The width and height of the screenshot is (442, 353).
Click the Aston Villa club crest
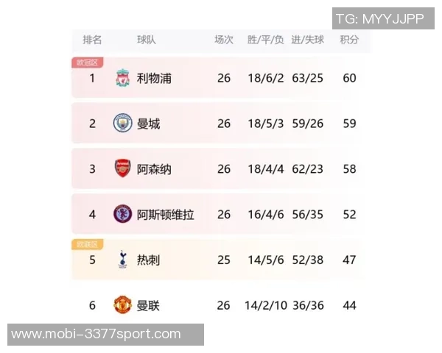click(122, 214)
